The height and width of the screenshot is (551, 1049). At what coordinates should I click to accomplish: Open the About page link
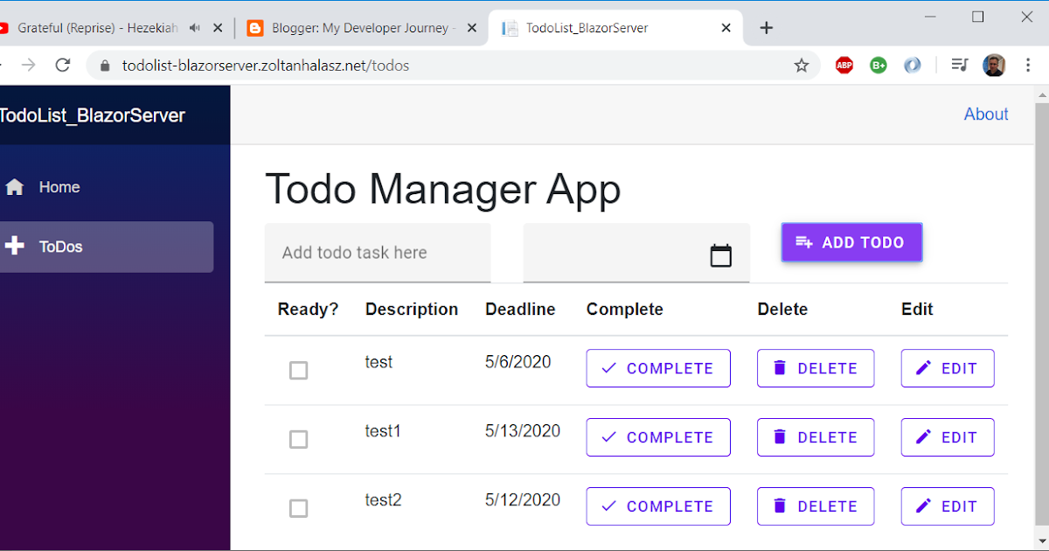click(986, 114)
